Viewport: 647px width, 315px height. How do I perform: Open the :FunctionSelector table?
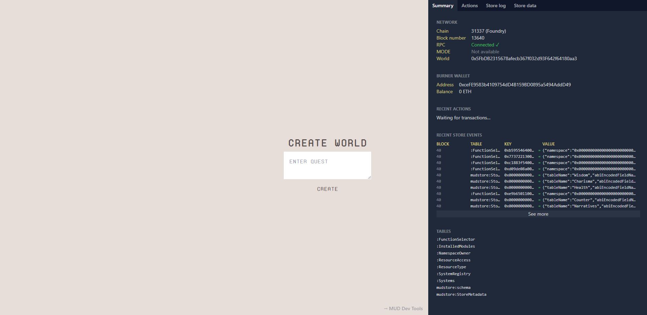tap(456, 239)
